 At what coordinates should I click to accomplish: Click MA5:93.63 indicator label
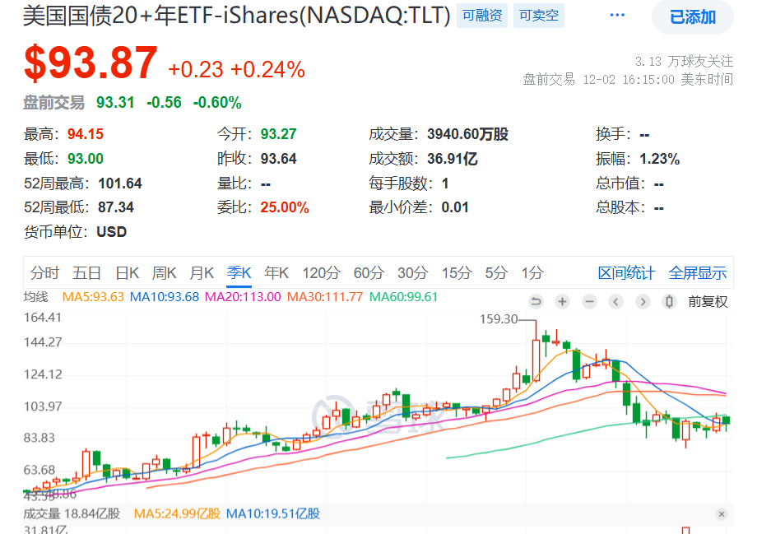tap(93, 297)
